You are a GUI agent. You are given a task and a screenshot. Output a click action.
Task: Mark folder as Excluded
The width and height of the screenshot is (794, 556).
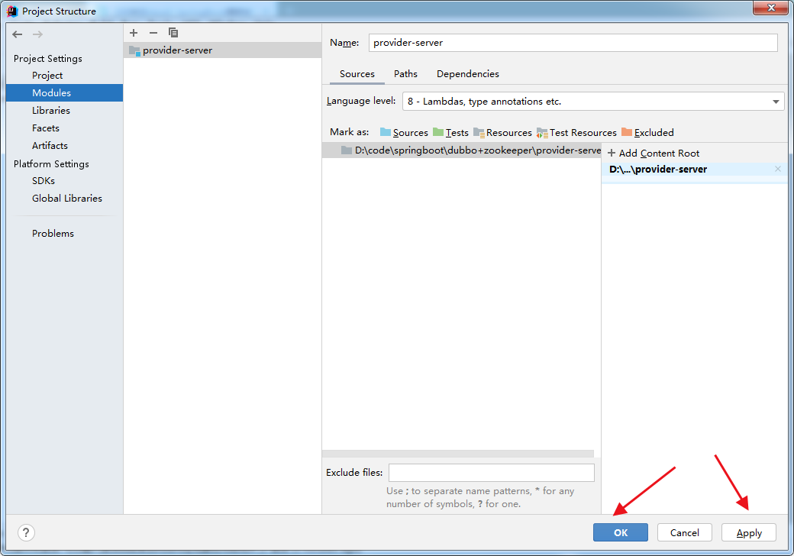[647, 133]
